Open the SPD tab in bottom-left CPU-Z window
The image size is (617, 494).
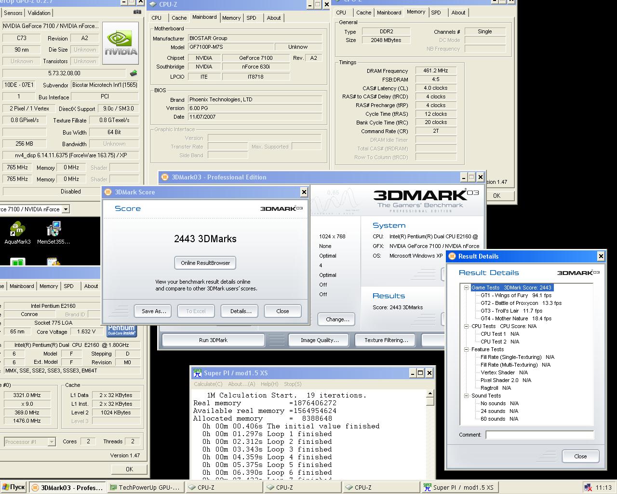pos(69,286)
